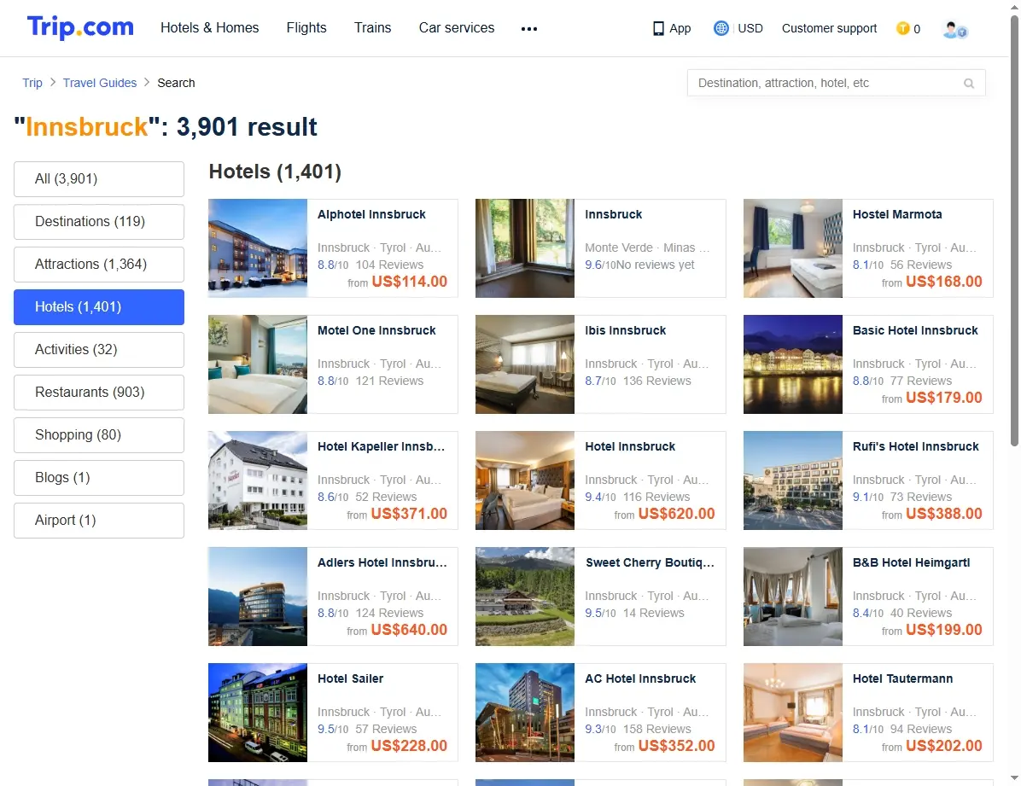This screenshot has width=1021, height=786.
Task: Select the Restaurants (903) filter
Action: [99, 392]
